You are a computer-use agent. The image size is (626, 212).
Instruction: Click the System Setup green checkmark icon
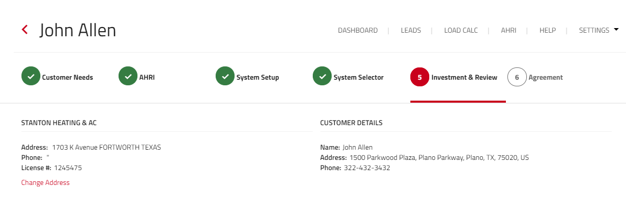coord(225,76)
